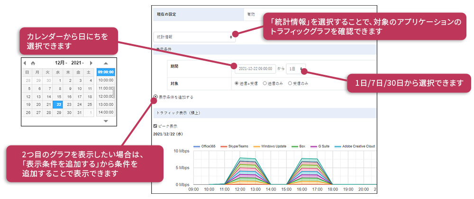Click the 対象 row label
The width and height of the screenshot is (474, 199).
point(174,83)
